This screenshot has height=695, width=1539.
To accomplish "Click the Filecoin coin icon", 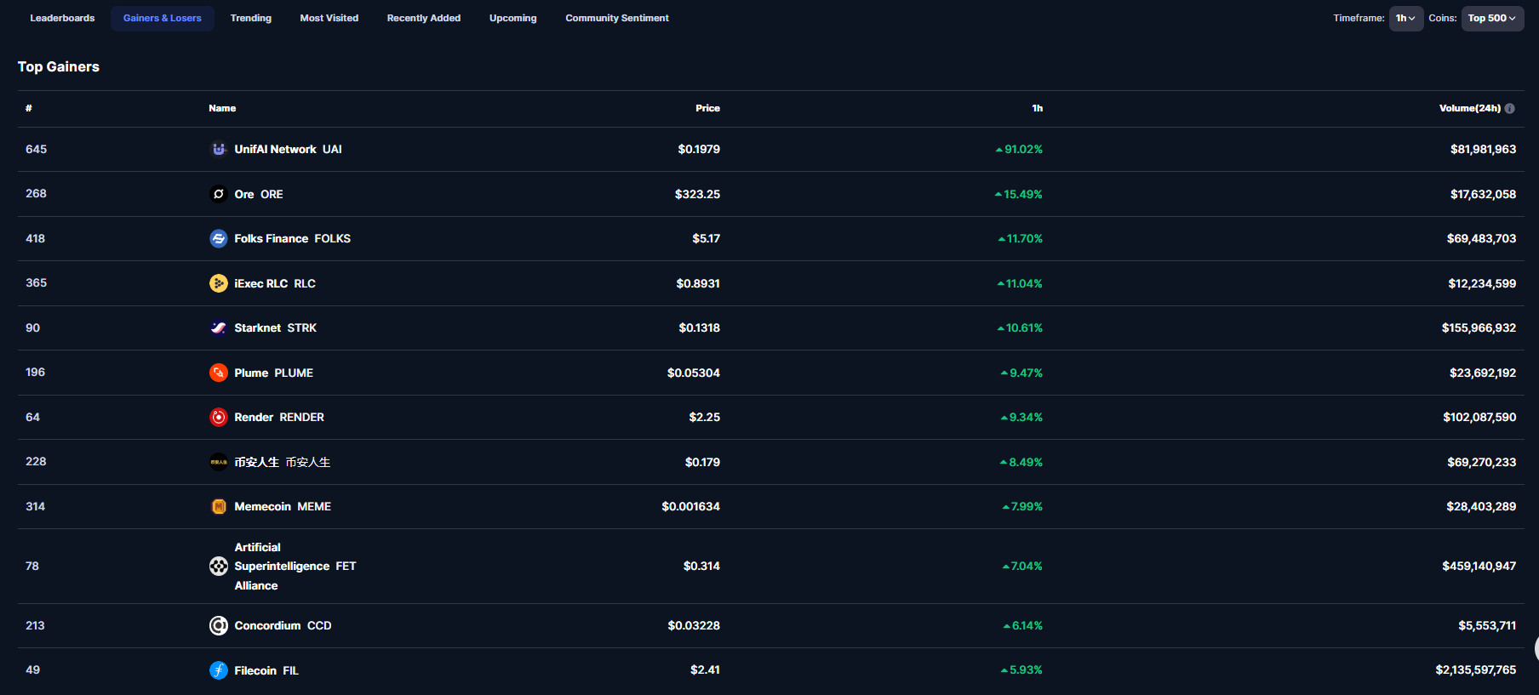I will (x=219, y=670).
